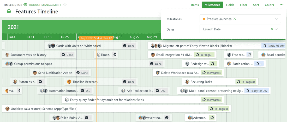The image size is (287, 122).
Task: Expand the Milestones Product Launches dropdown
Action: pos(276,19)
